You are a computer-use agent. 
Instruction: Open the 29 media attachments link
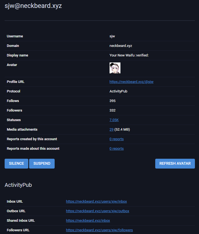[x=111, y=130]
